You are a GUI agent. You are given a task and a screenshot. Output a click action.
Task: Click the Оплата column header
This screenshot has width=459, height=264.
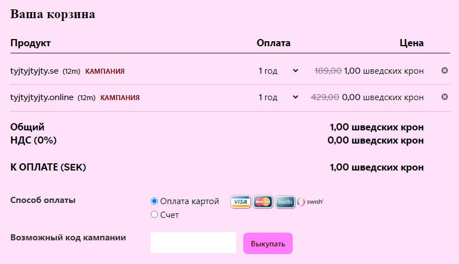274,43
